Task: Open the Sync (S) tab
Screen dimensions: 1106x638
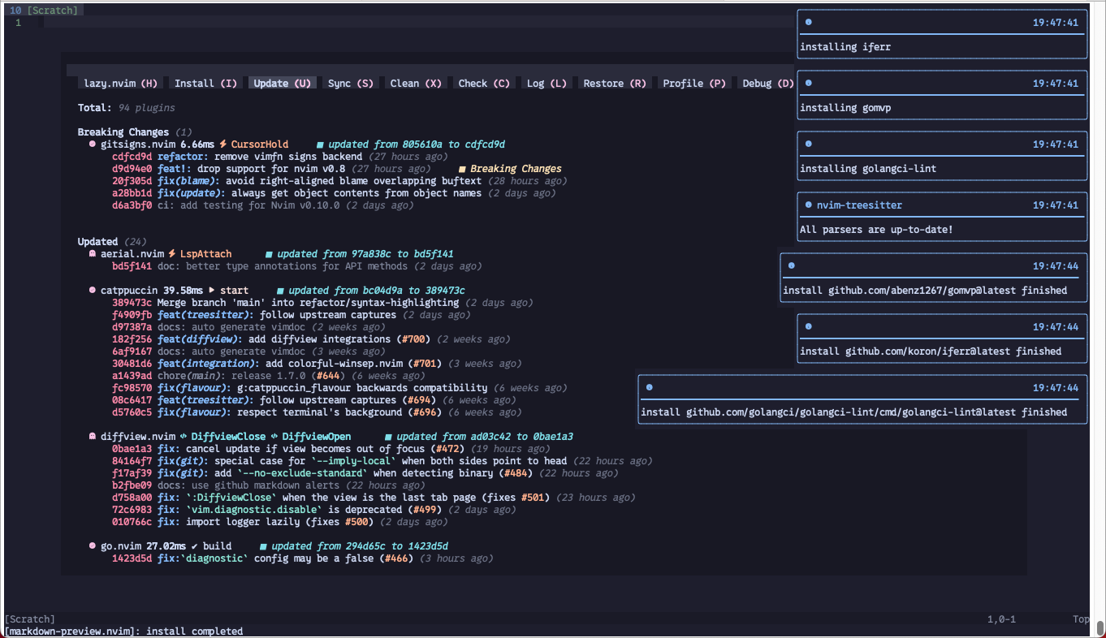Action: (351, 83)
